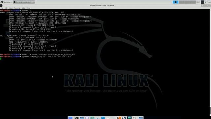The width and height of the screenshot is (211, 119).
Task: Click the 'python icmpsh_m.py' command line
Action: pyautogui.click(x=35, y=57)
